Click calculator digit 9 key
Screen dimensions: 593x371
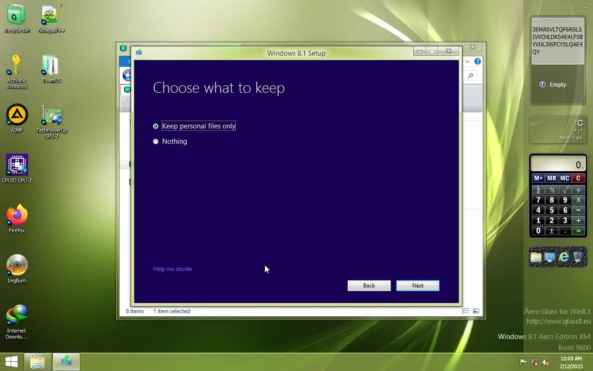565,200
